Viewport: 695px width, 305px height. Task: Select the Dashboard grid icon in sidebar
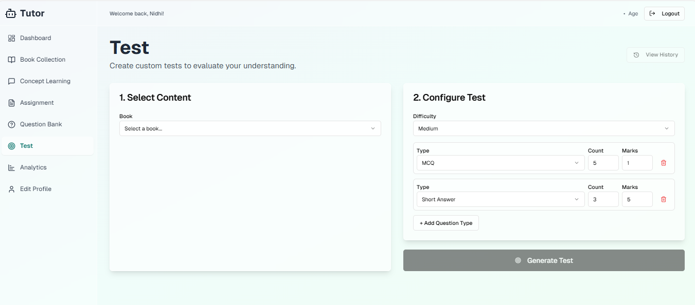pos(11,37)
